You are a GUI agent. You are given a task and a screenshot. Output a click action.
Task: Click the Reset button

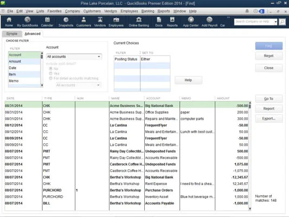pos(269,56)
